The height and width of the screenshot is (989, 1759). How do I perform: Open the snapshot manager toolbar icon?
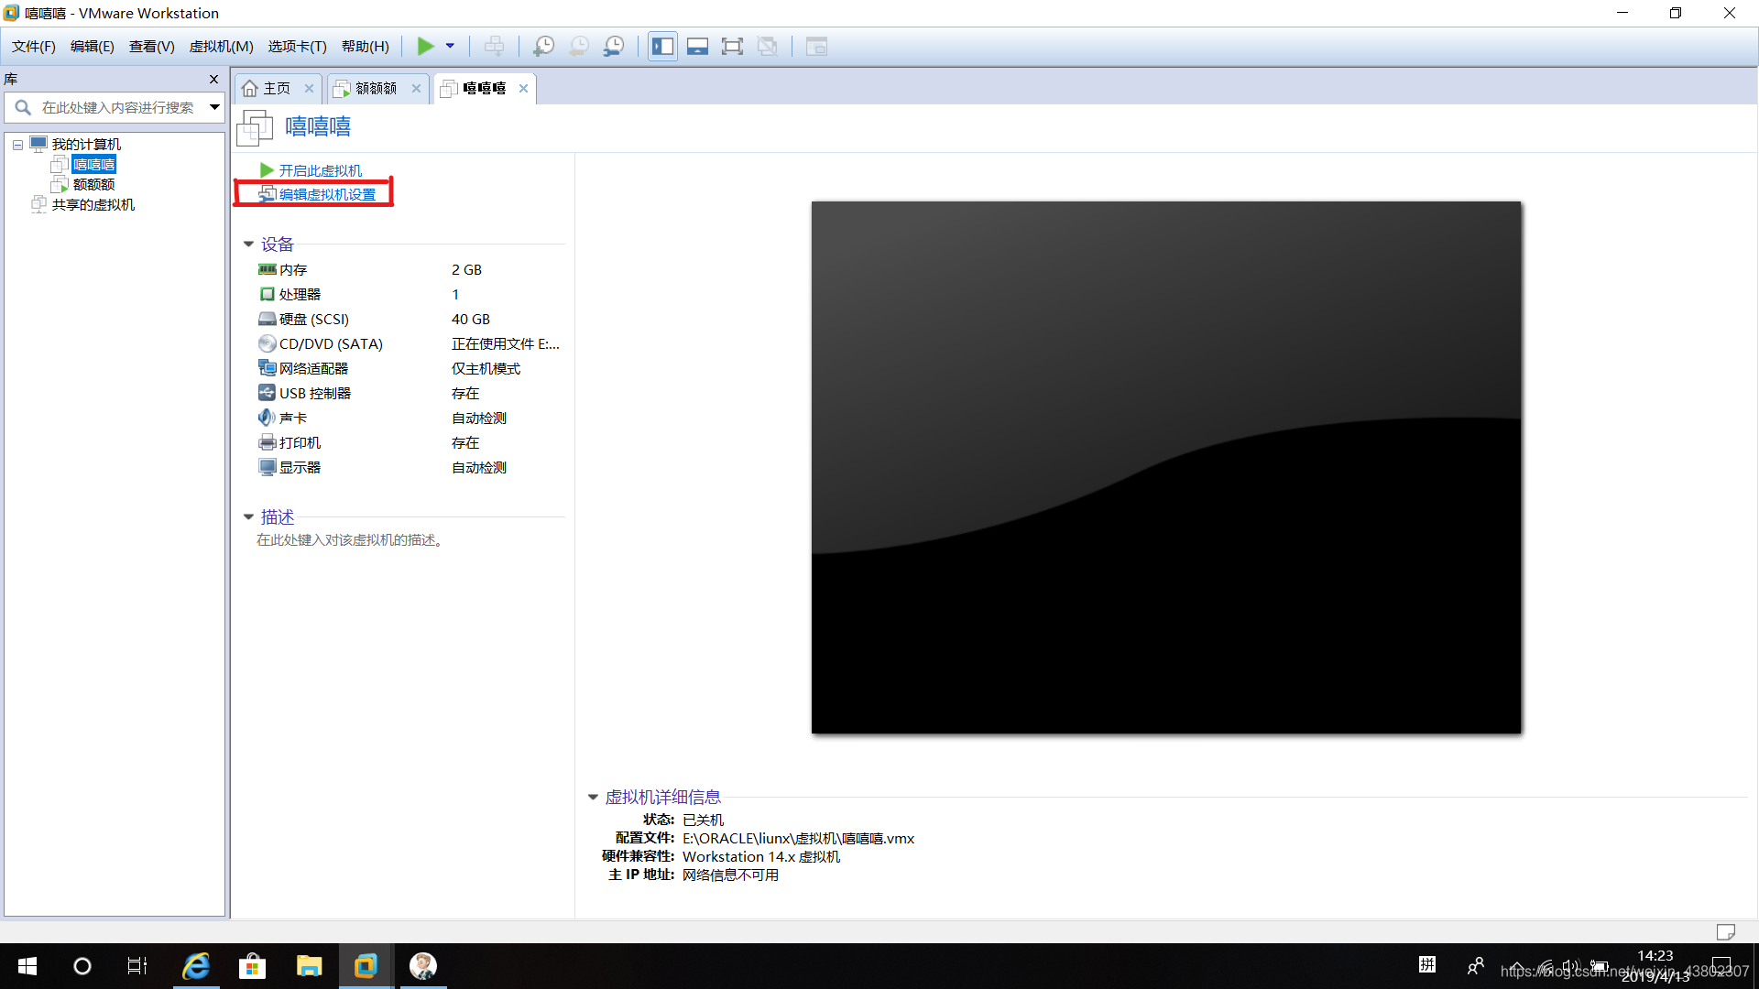click(x=614, y=46)
